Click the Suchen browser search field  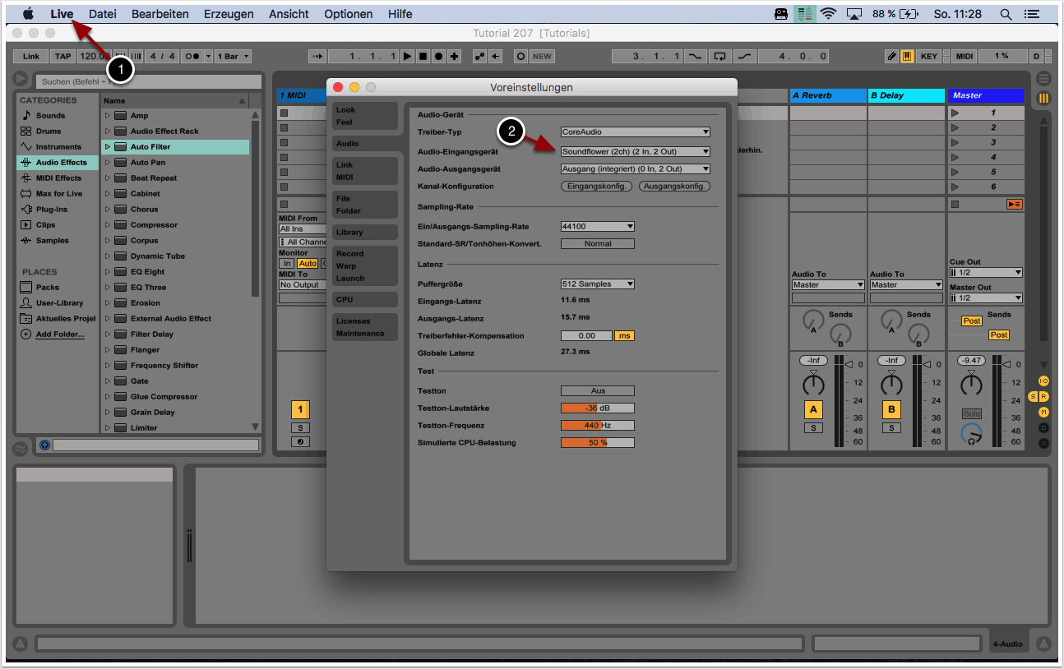pyautogui.click(x=148, y=81)
